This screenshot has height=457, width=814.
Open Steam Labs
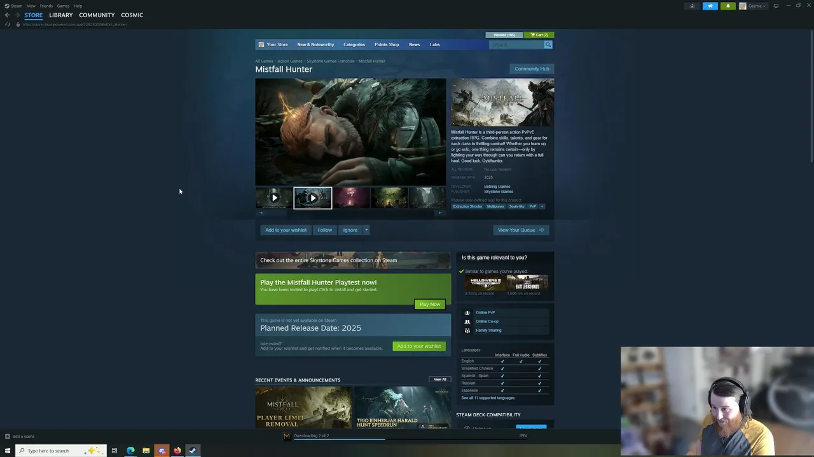tap(434, 44)
